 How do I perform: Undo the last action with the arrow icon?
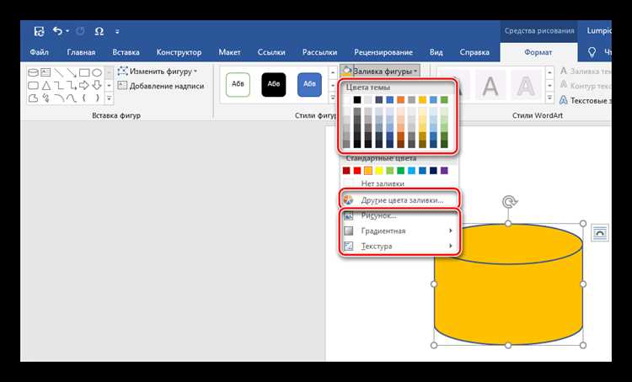(x=57, y=31)
